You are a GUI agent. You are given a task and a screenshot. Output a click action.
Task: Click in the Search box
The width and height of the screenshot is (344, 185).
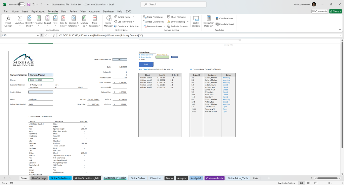173,4
